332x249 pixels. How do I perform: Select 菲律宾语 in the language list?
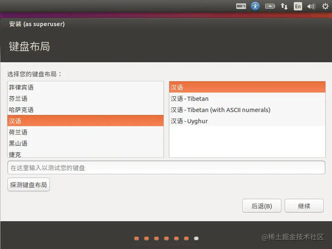[85, 87]
